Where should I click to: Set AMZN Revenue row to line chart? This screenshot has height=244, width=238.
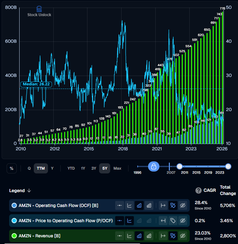(x=129, y=236)
